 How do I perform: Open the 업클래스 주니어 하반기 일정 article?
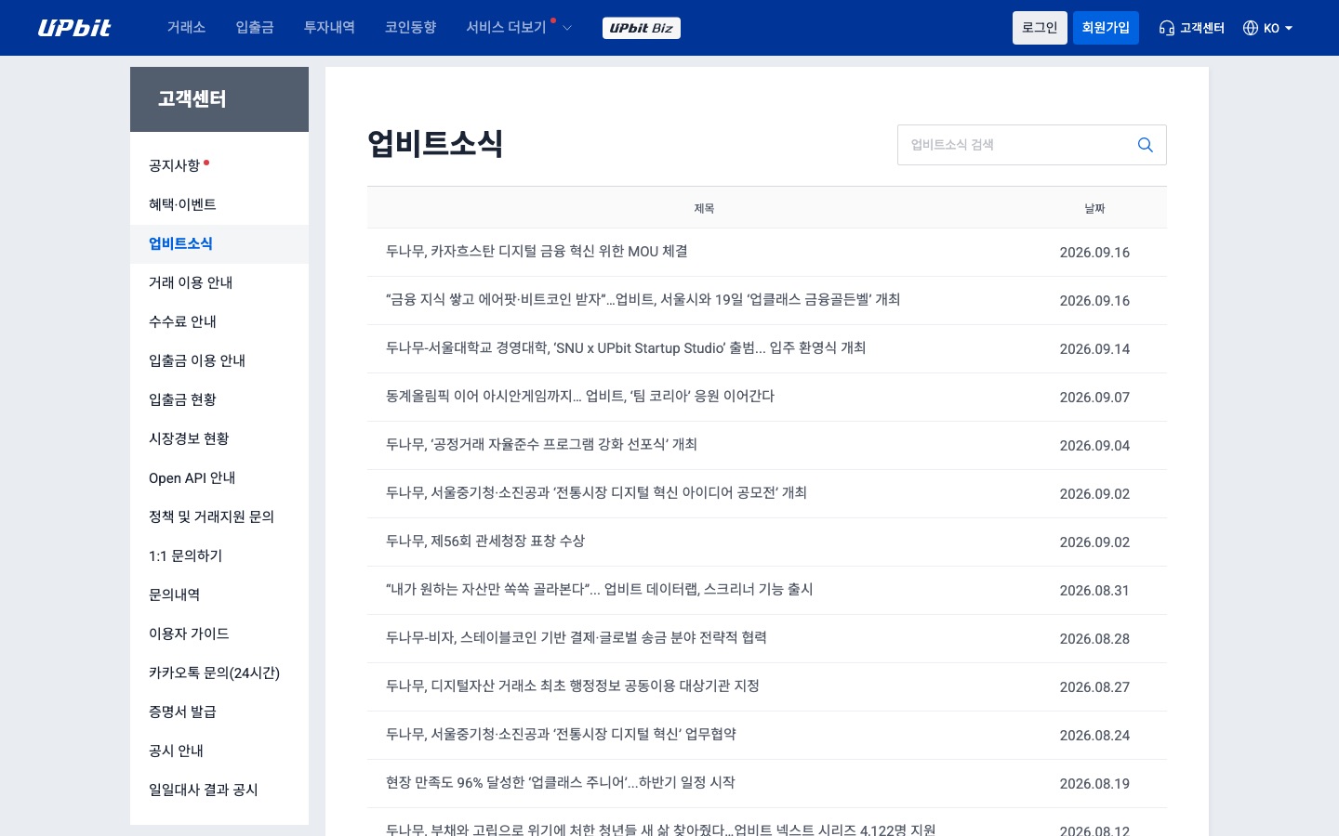[561, 783]
